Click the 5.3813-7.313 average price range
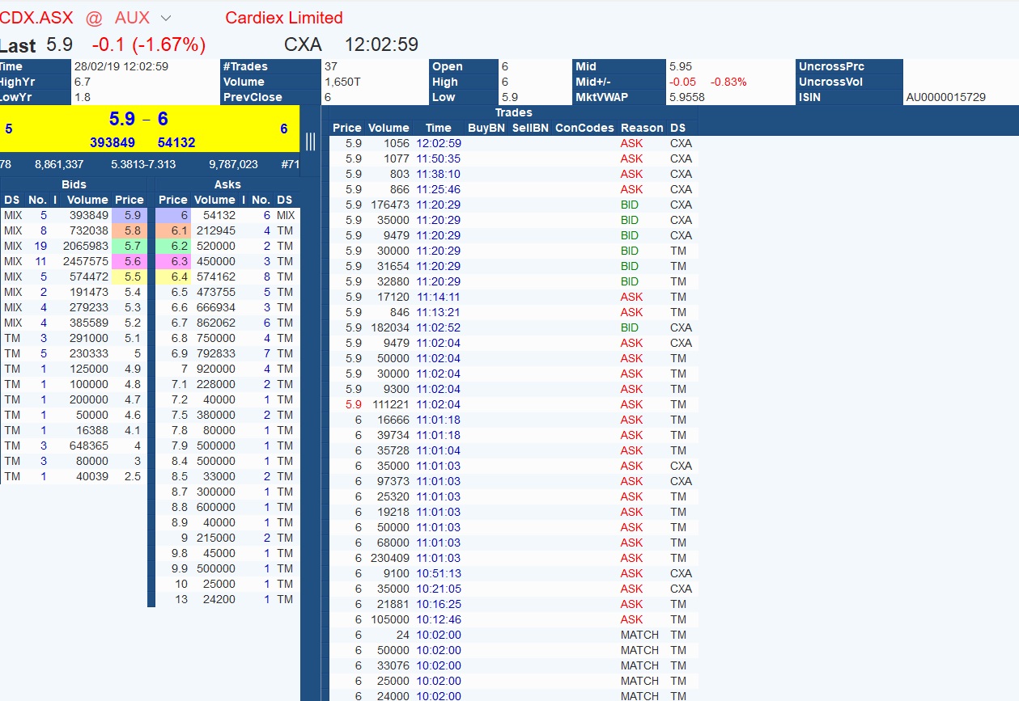This screenshot has height=701, width=1019. point(143,164)
